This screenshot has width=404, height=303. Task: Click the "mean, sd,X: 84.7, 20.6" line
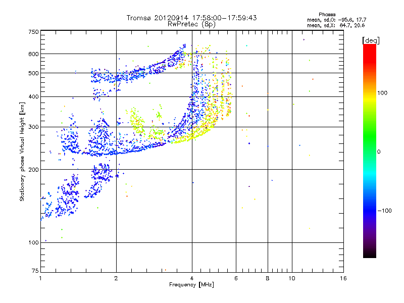(336, 25)
